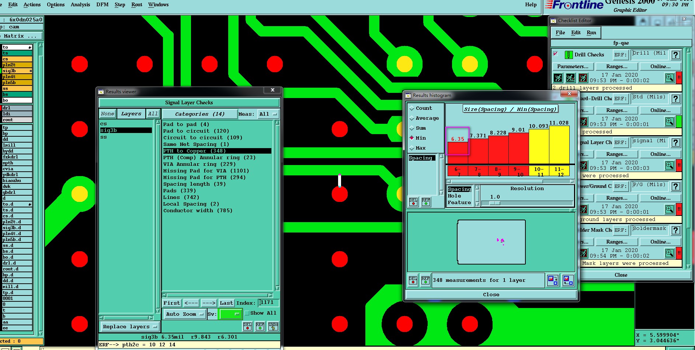This screenshot has width=695, height=350.
Task: Toggle Drill Checks checkbox in Checklist
Action: coord(555,54)
